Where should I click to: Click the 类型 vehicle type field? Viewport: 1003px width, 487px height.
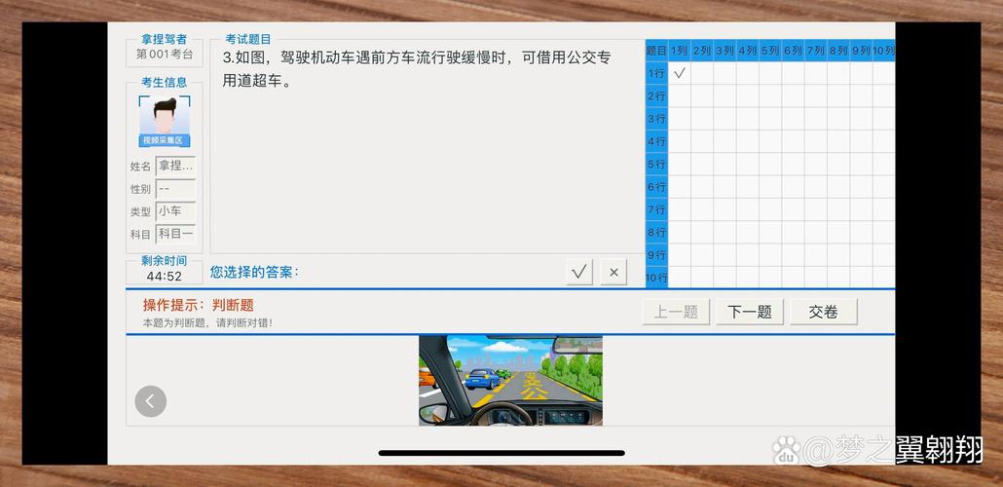tap(175, 210)
